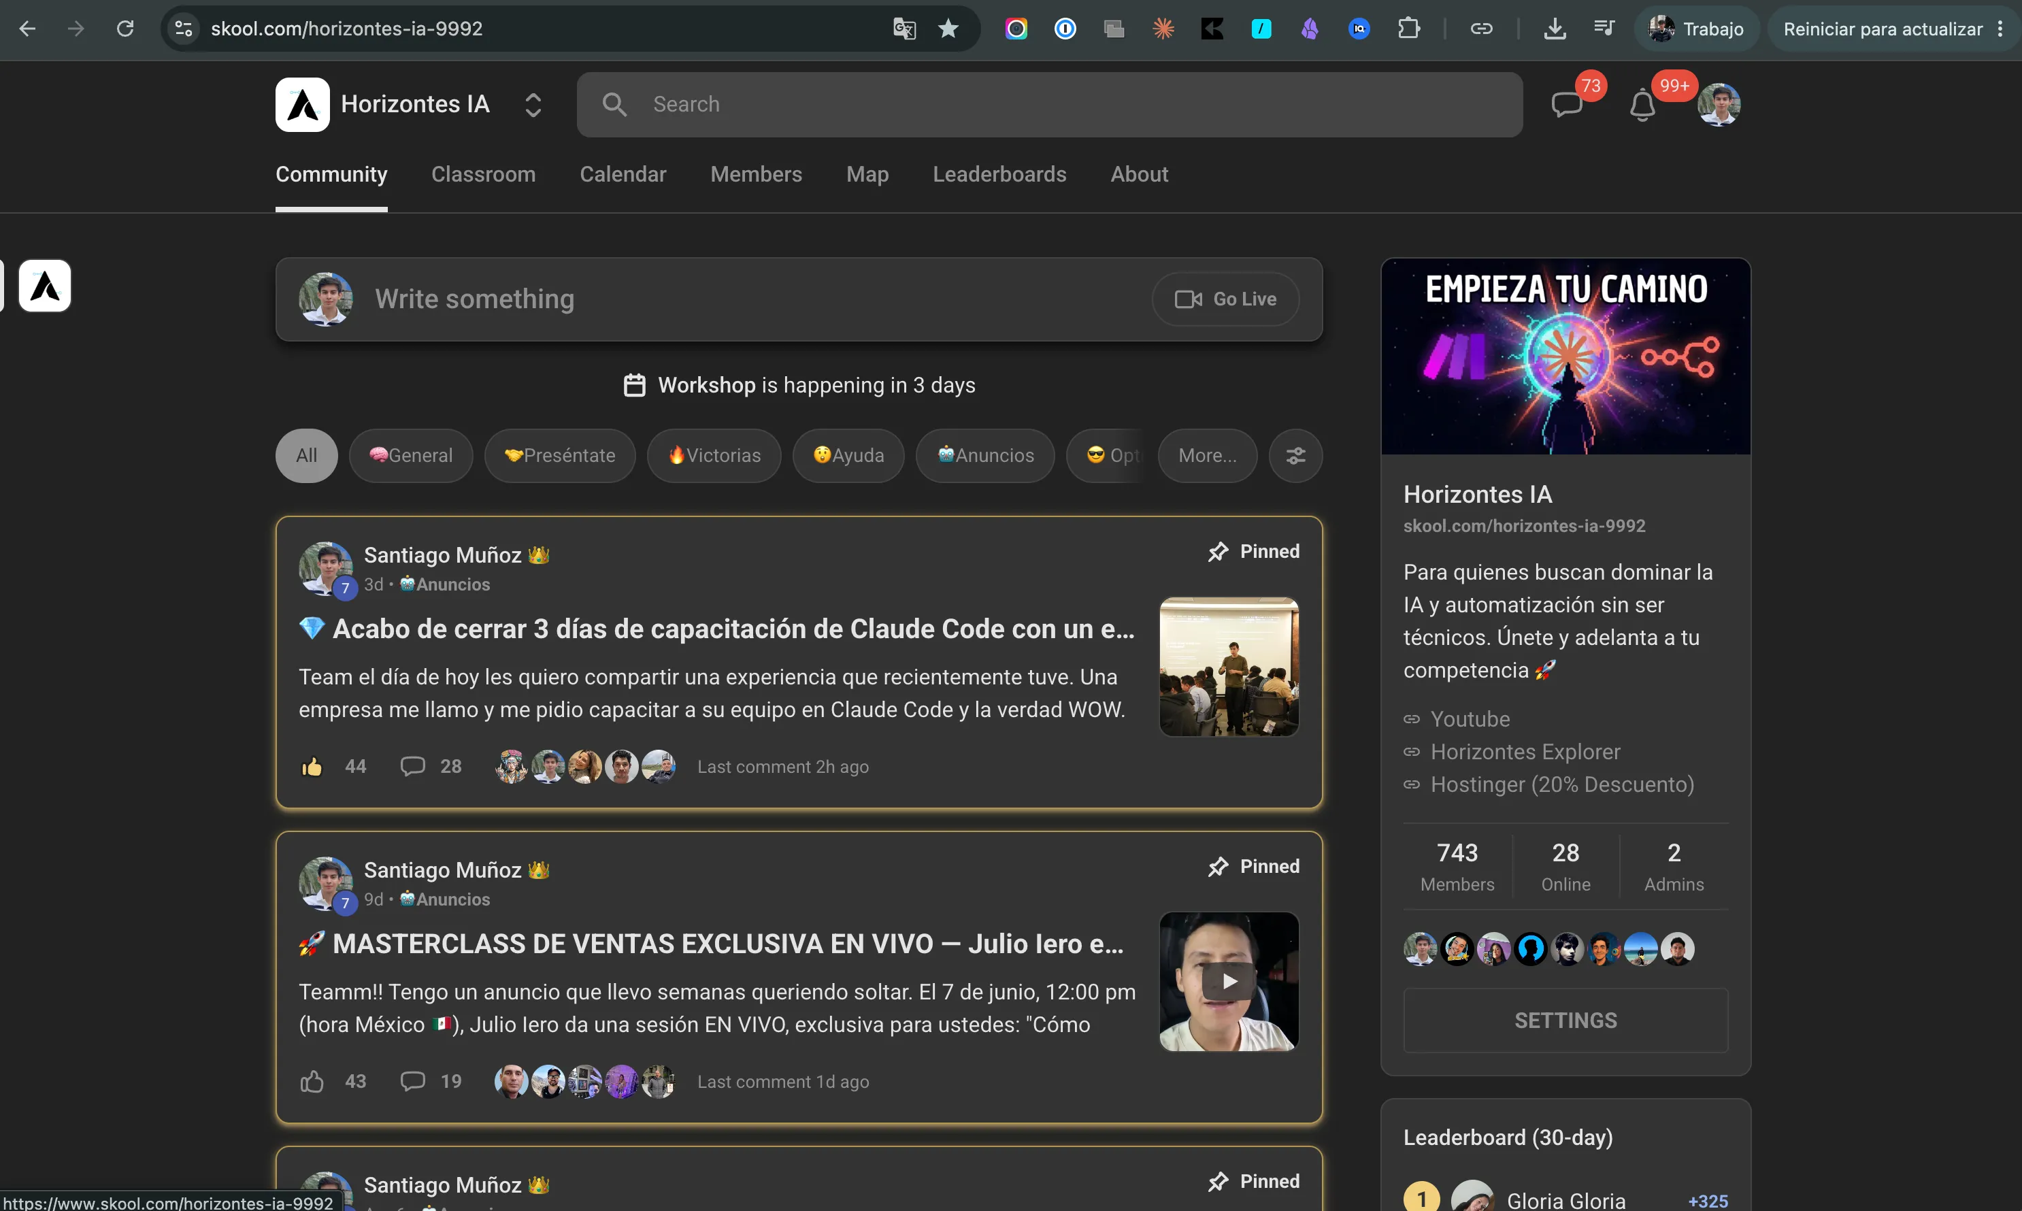This screenshot has width=2022, height=1211.
Task: Click the purple flame extension icon
Action: tap(1310, 29)
